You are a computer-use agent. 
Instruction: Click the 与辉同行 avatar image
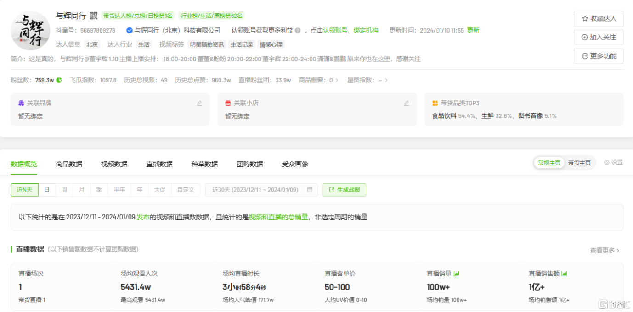(30, 31)
